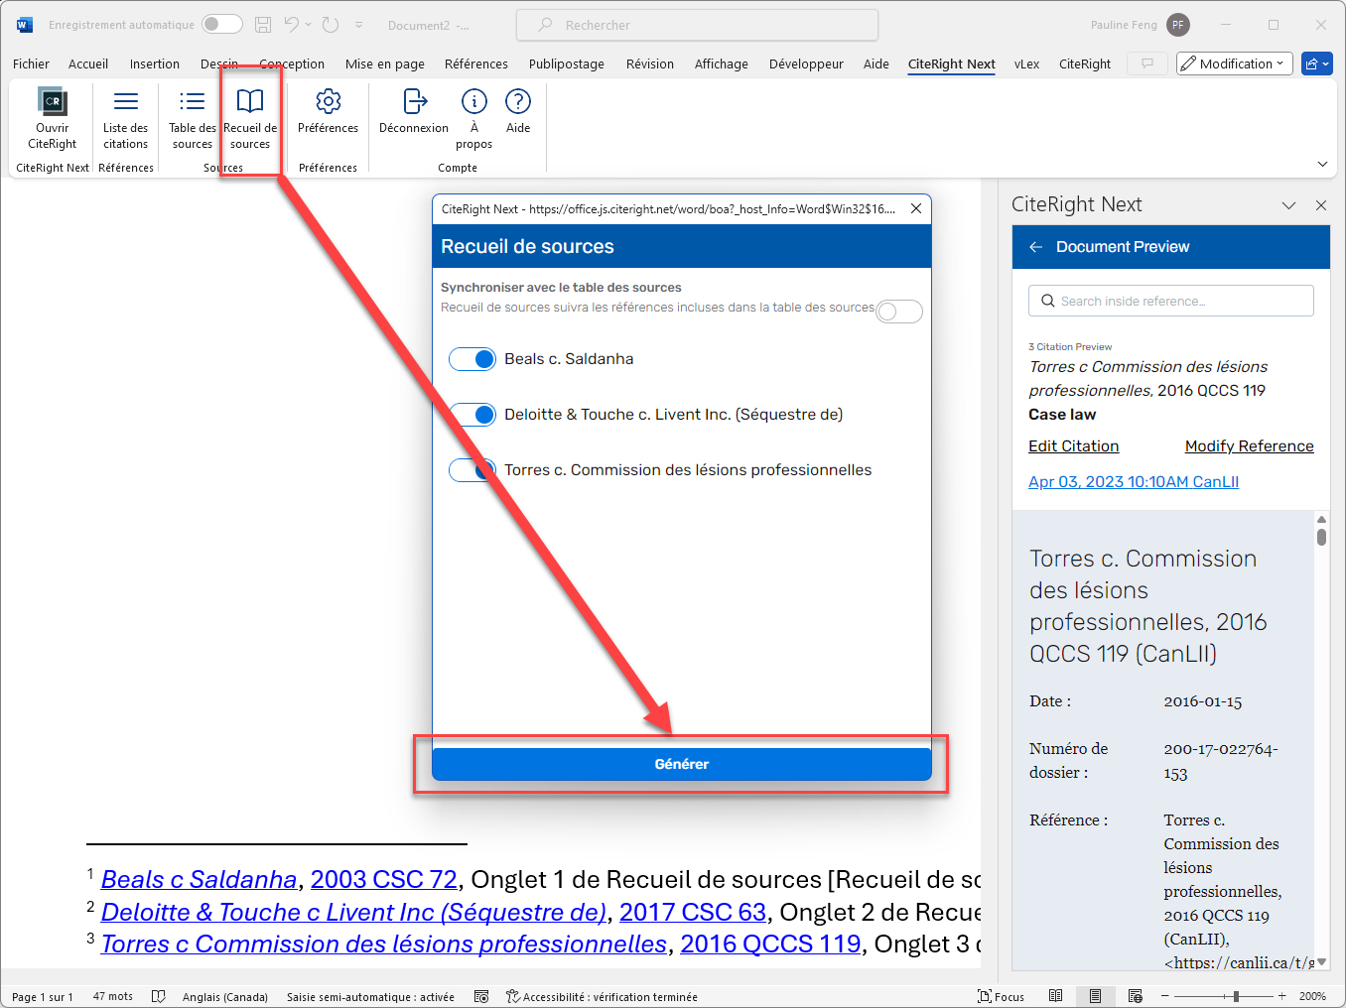Toggle Torres c. Commission switch

[472, 470]
